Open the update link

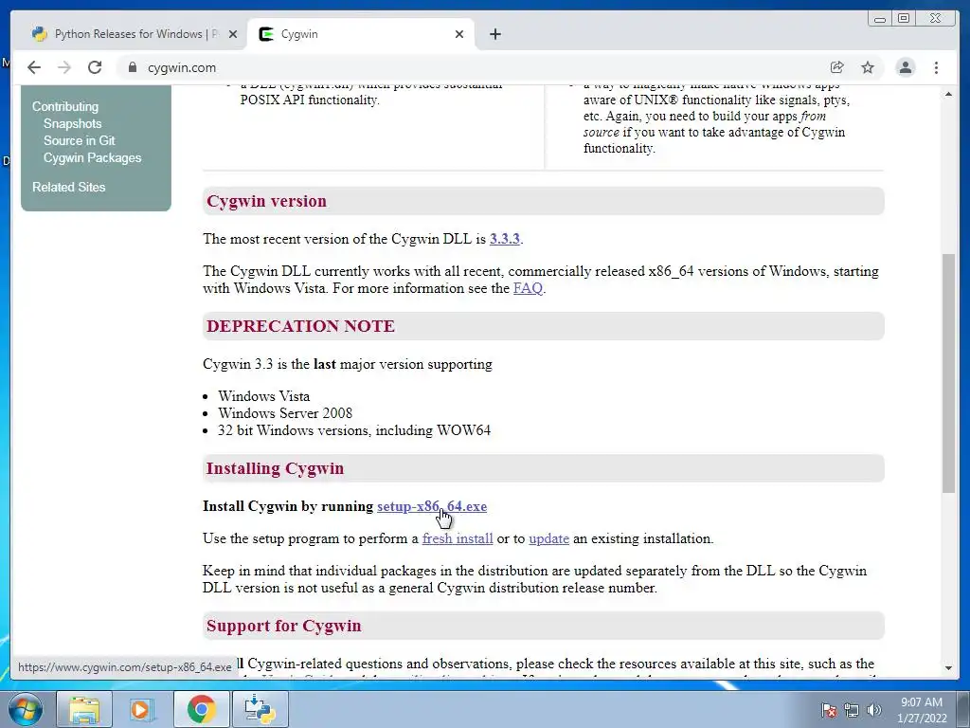548,538
